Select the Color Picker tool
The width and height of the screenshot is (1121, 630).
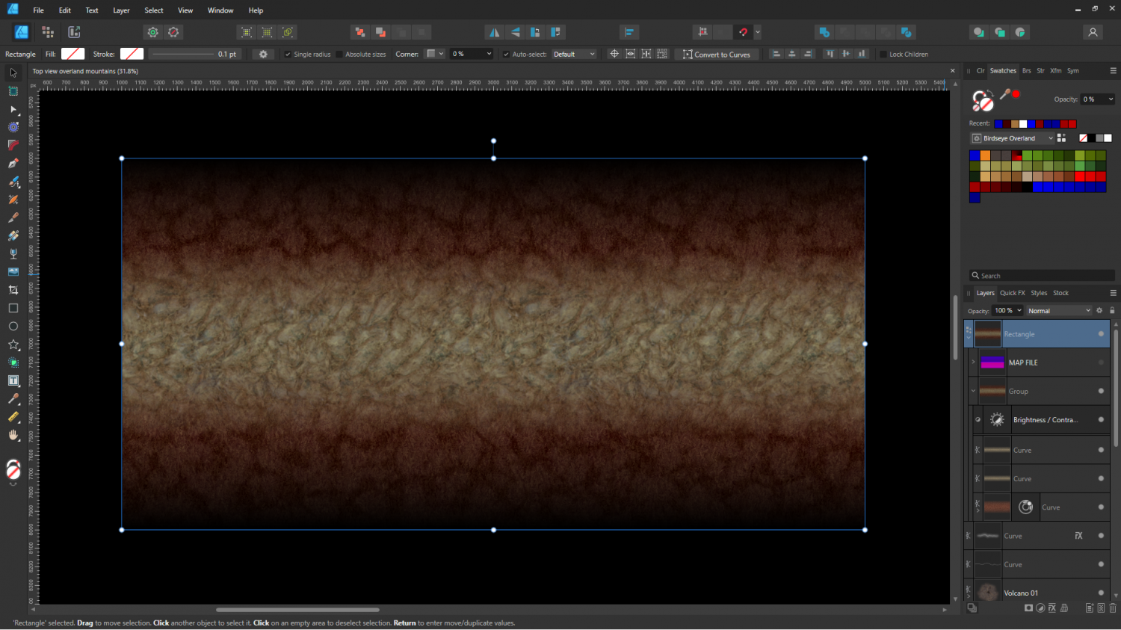(x=13, y=399)
